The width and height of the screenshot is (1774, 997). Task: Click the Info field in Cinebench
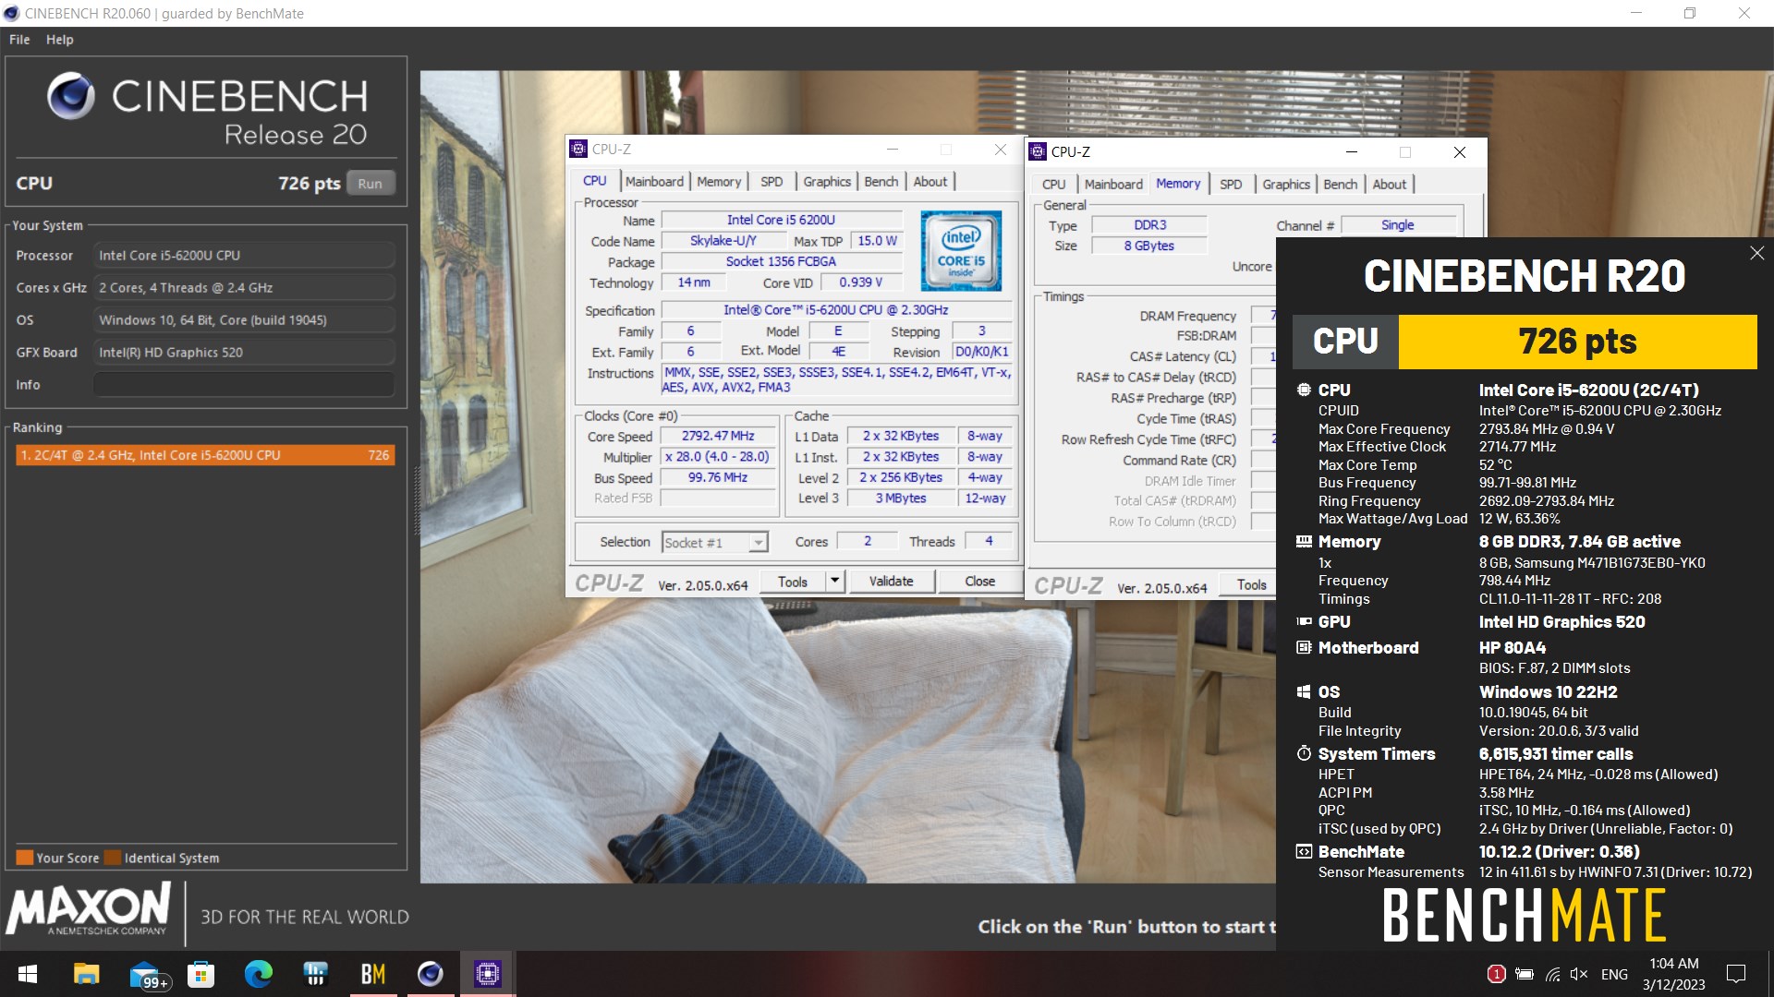(244, 385)
